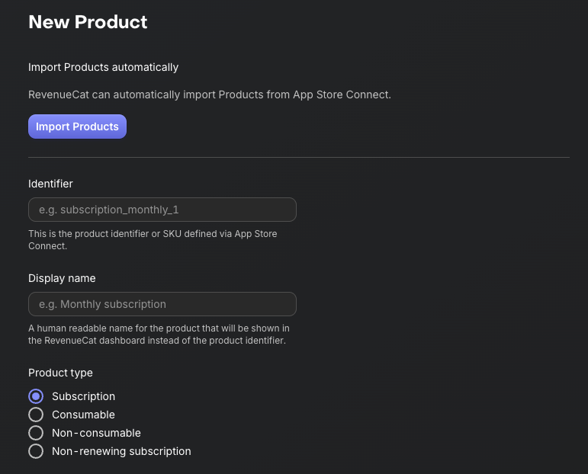Pick the Non-consumable radio button
588x474 pixels.
point(36,433)
